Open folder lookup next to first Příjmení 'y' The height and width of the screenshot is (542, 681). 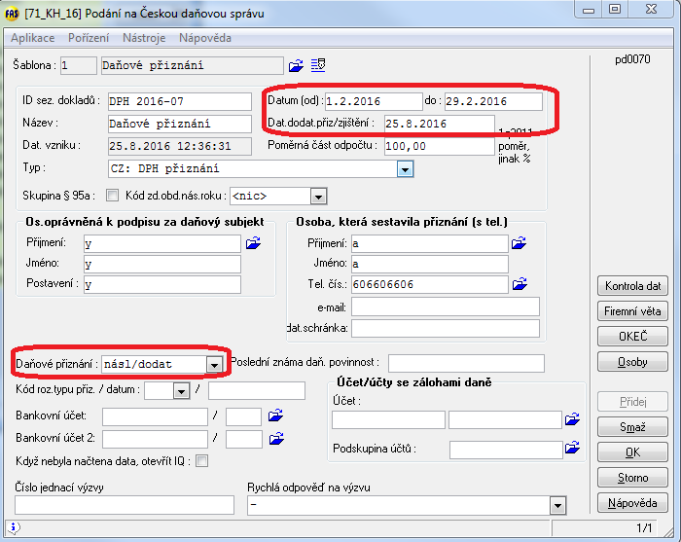(254, 243)
